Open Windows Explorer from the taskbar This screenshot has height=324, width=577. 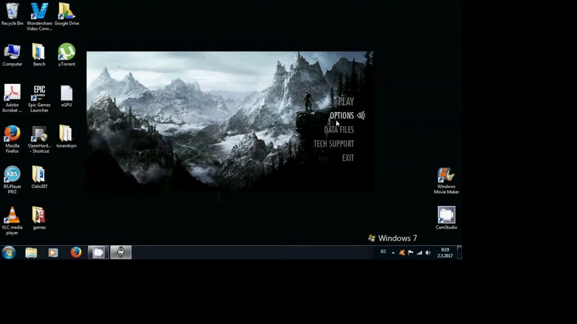click(x=31, y=252)
